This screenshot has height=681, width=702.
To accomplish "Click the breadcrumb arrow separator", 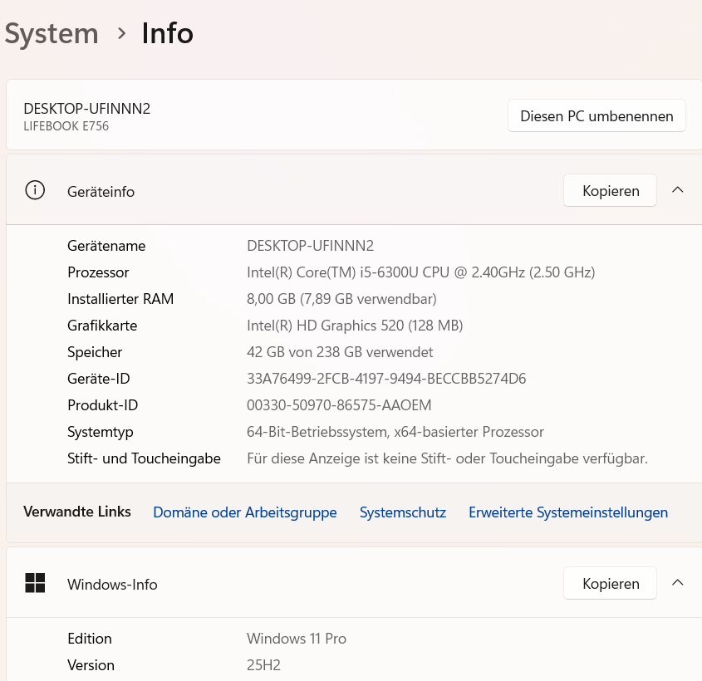I will [121, 33].
